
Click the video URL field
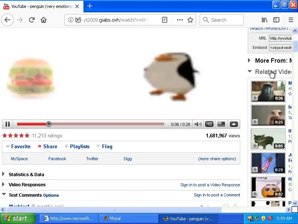(x=280, y=38)
